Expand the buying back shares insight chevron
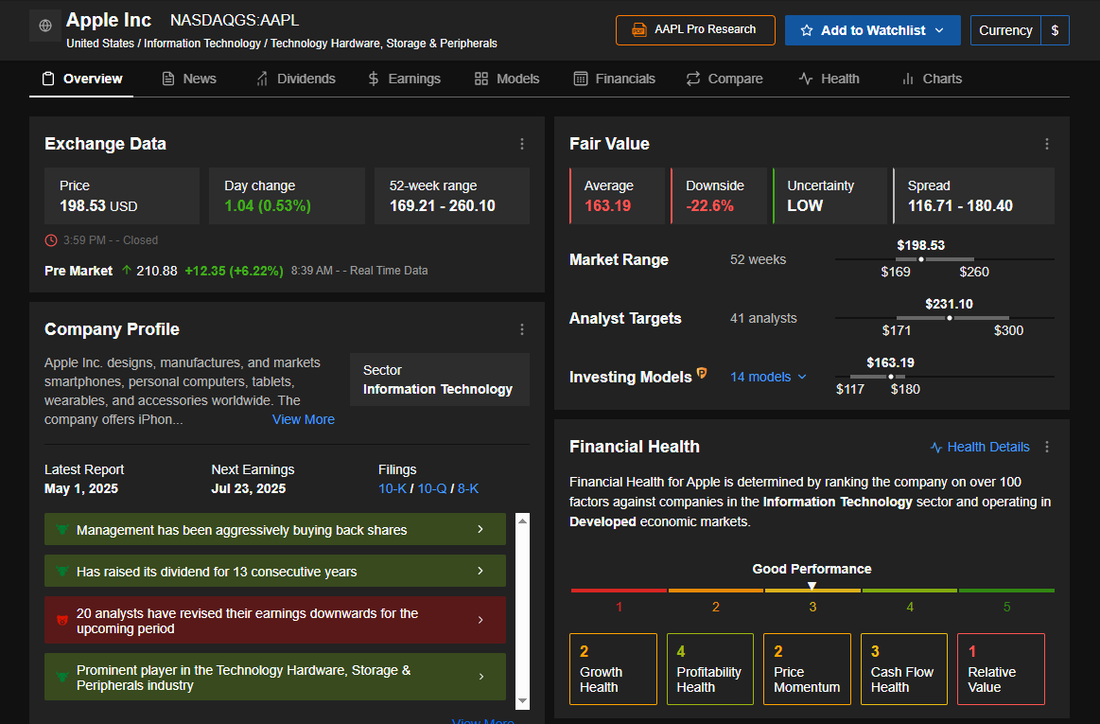Screen dimensions: 1100x724 480,529
